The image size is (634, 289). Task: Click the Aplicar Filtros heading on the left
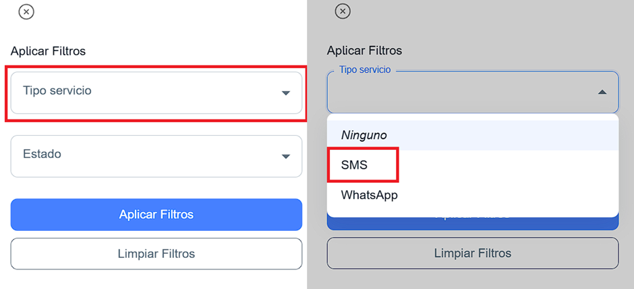click(x=49, y=51)
